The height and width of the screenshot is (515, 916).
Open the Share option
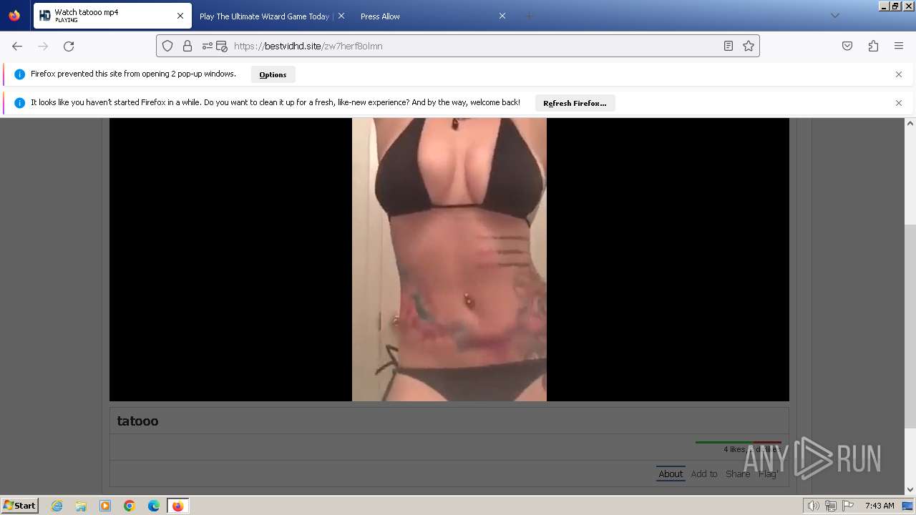point(738,474)
